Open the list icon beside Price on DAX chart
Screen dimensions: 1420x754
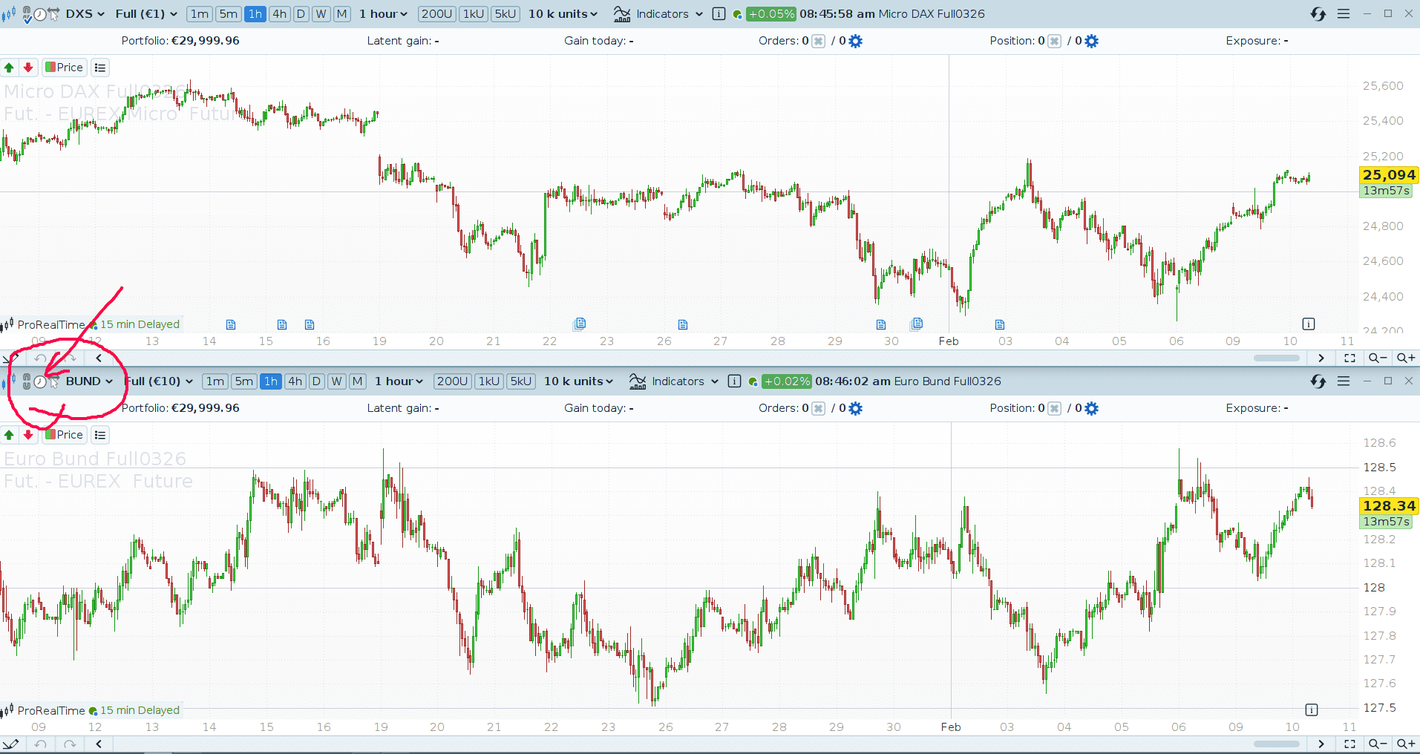[100, 68]
